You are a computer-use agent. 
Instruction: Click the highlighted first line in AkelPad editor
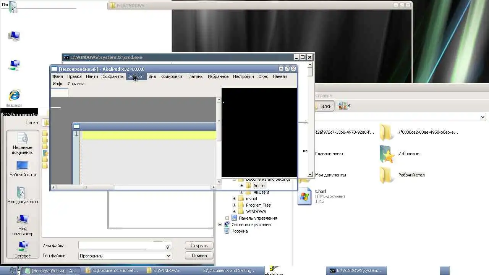[x=149, y=134]
